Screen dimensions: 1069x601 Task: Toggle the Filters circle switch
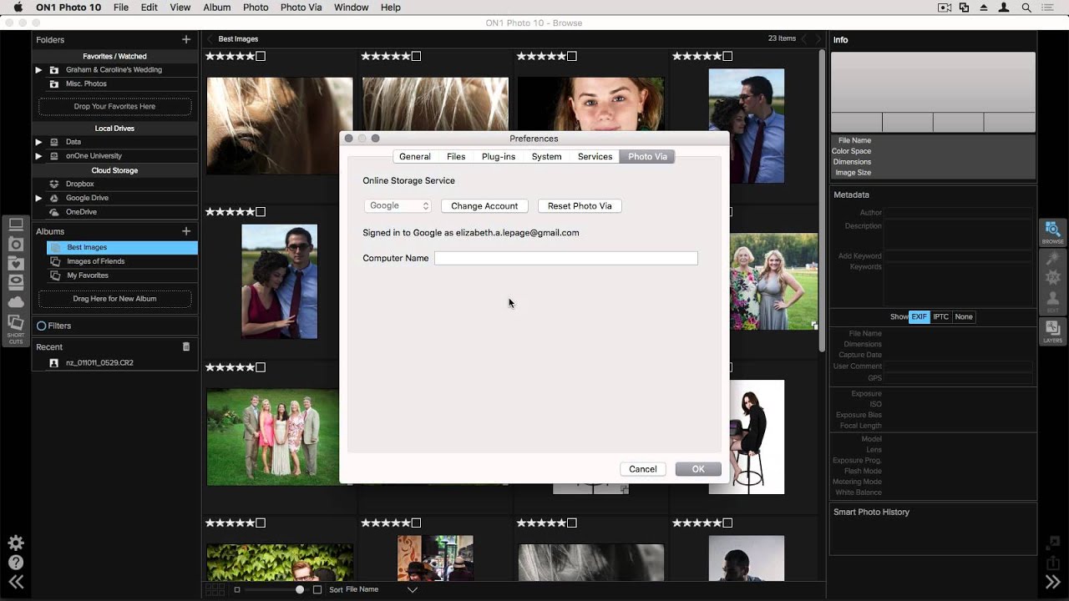click(42, 326)
